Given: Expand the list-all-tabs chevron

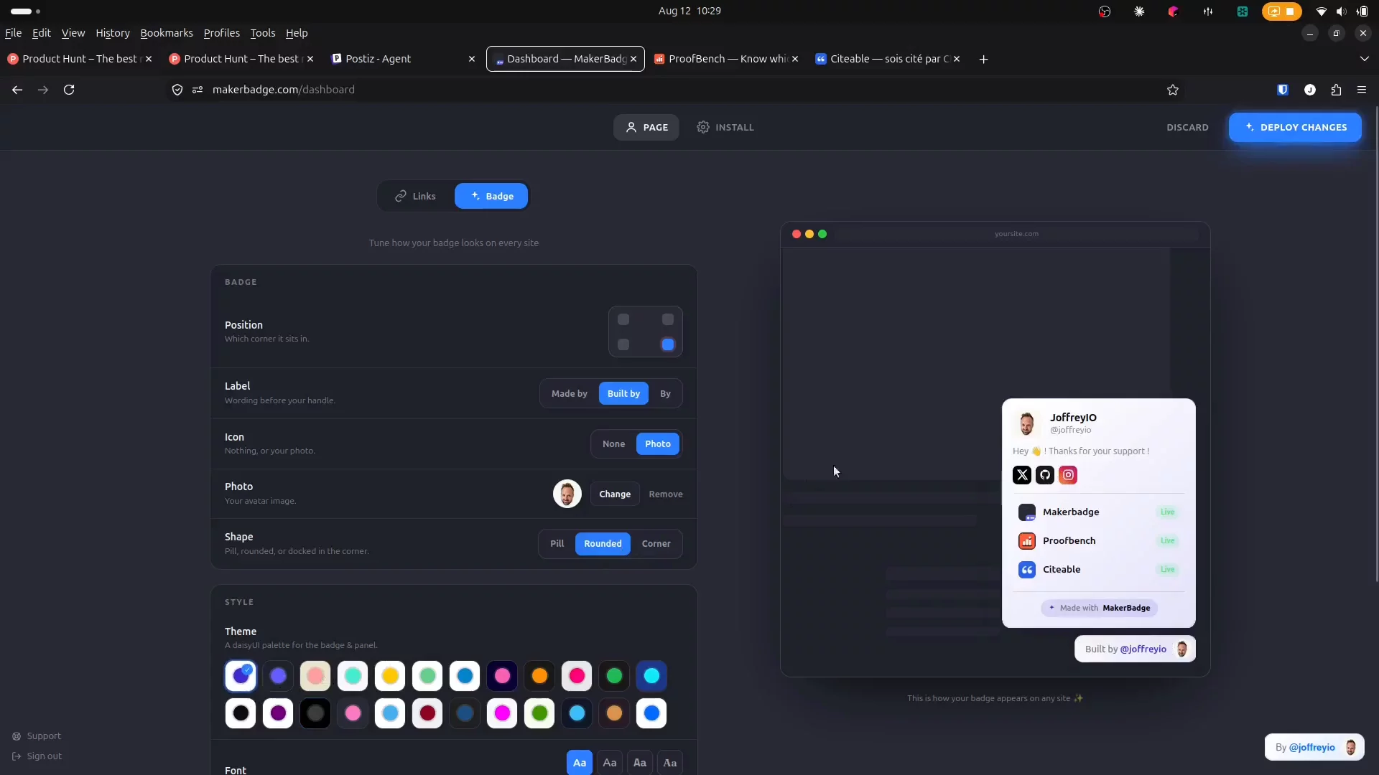Looking at the screenshot, I should pos(1365,59).
